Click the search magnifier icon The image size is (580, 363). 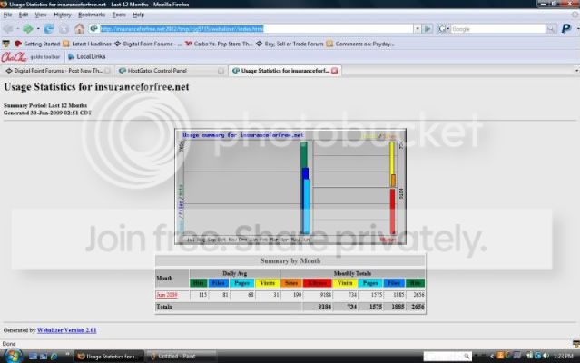tap(551, 29)
